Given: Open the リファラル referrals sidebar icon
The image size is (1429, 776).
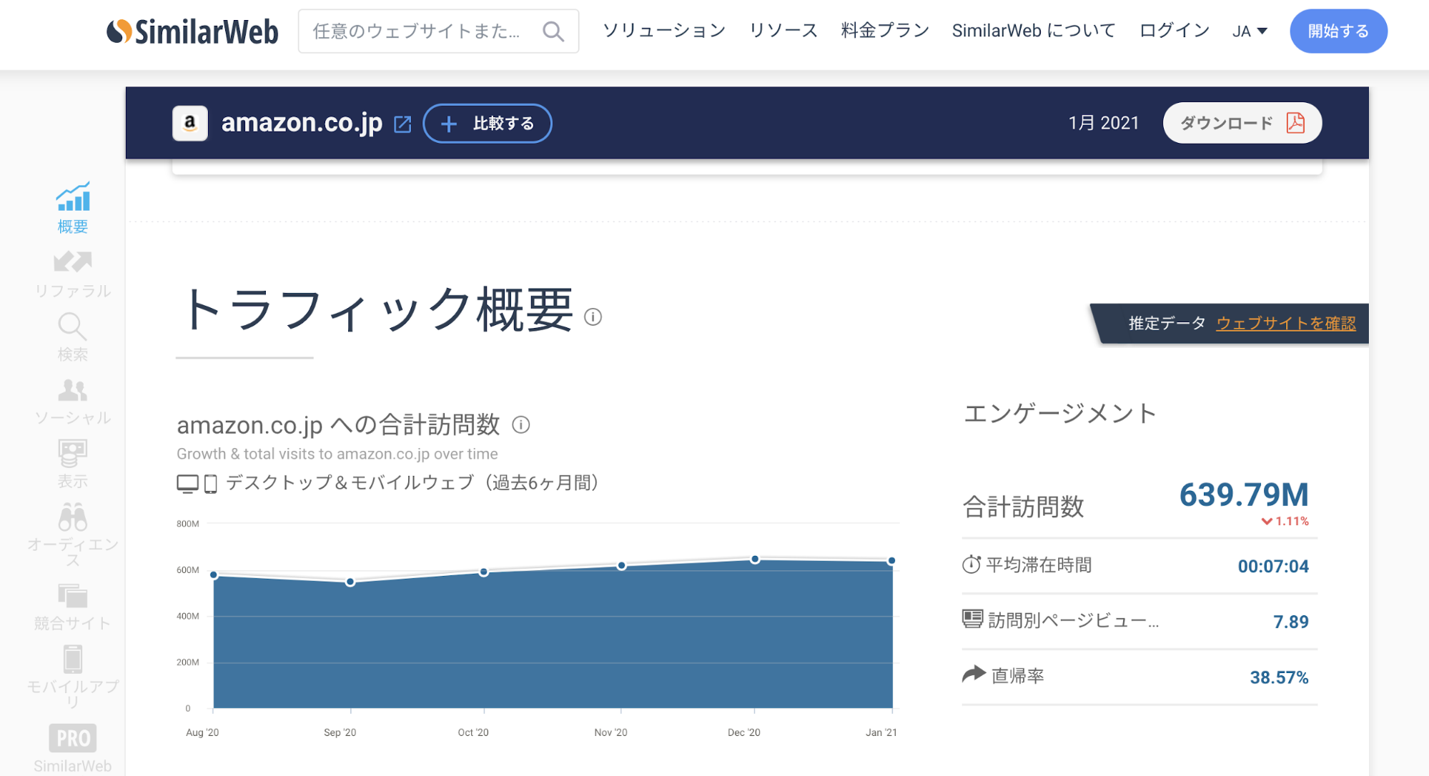Looking at the screenshot, I should pos(73,262).
